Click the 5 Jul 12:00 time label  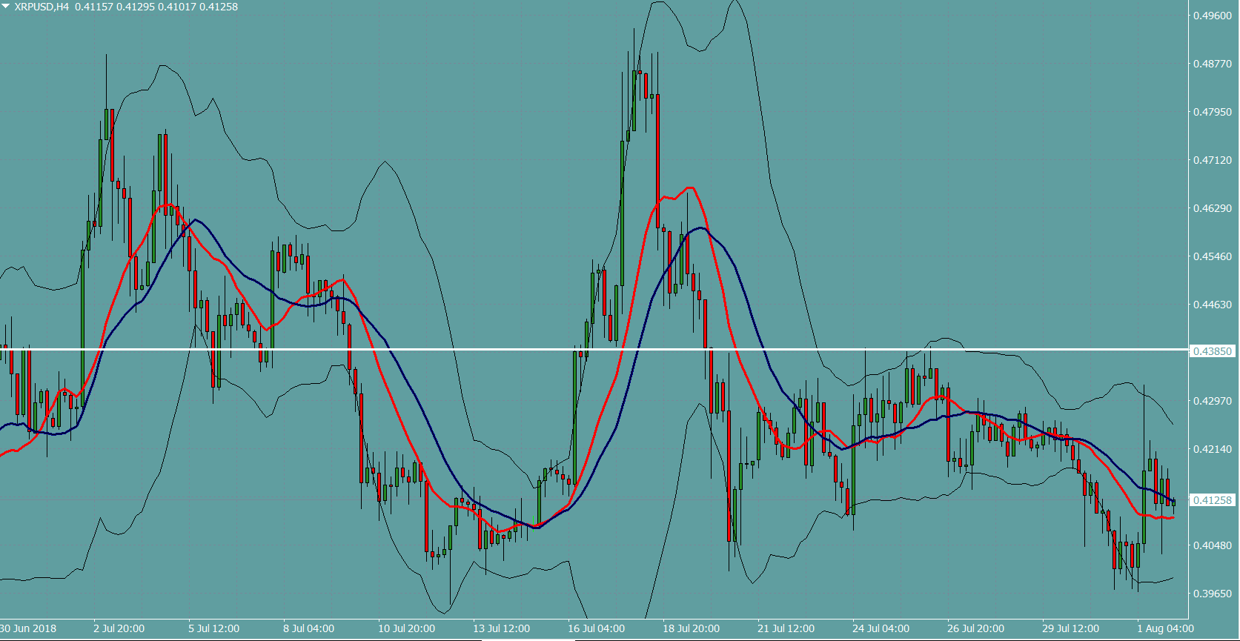[x=214, y=628]
